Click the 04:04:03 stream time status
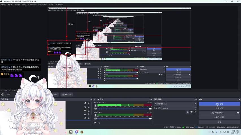This screenshot has height=135, width=241. [x=201, y=127]
